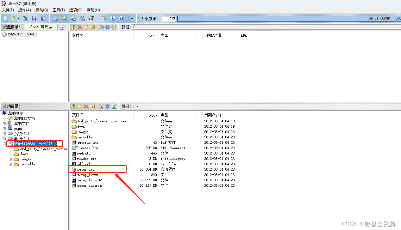The width and height of the screenshot is (401, 230).
Task: Open the 帮助(H) menu
Action: click(93, 10)
